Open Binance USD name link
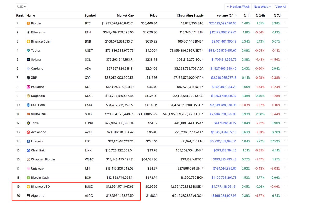 [x=40, y=187]
